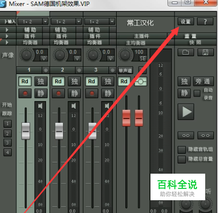Mute channel 2 with 静 button
The width and height of the screenshot is (218, 213).
coord(74,93)
